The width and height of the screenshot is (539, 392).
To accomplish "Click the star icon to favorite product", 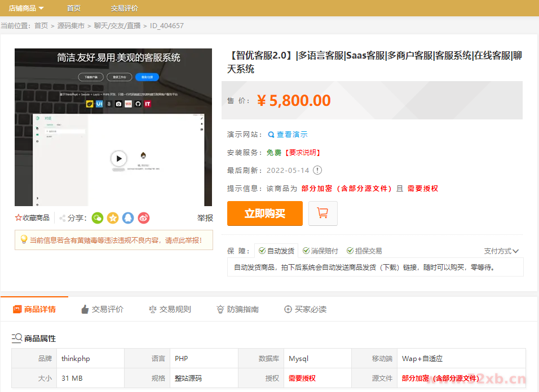I will pyautogui.click(x=19, y=218).
